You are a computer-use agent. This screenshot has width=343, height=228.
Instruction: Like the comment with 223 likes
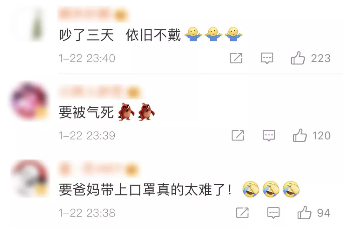point(298,58)
